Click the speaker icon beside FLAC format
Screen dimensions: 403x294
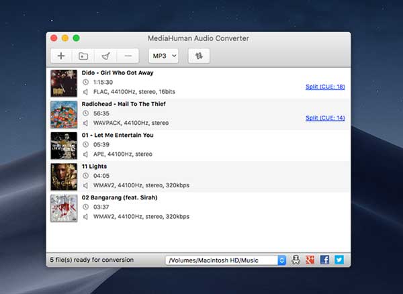coord(85,92)
